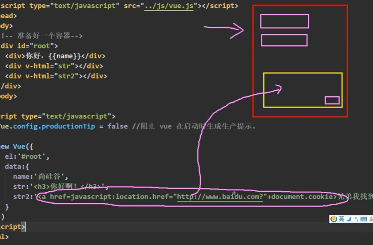The height and width of the screenshot is (245, 373).
Task: Click the false keyword value
Action: pyautogui.click(x=118, y=126)
